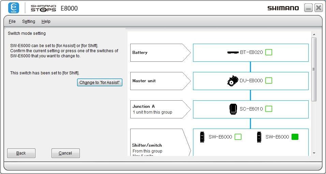
Task: Toggle the unfilled SW-E6000 status box
Action: point(238,137)
